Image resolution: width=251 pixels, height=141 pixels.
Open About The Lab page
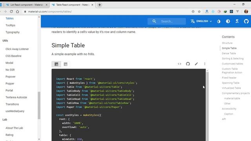[14, 128]
